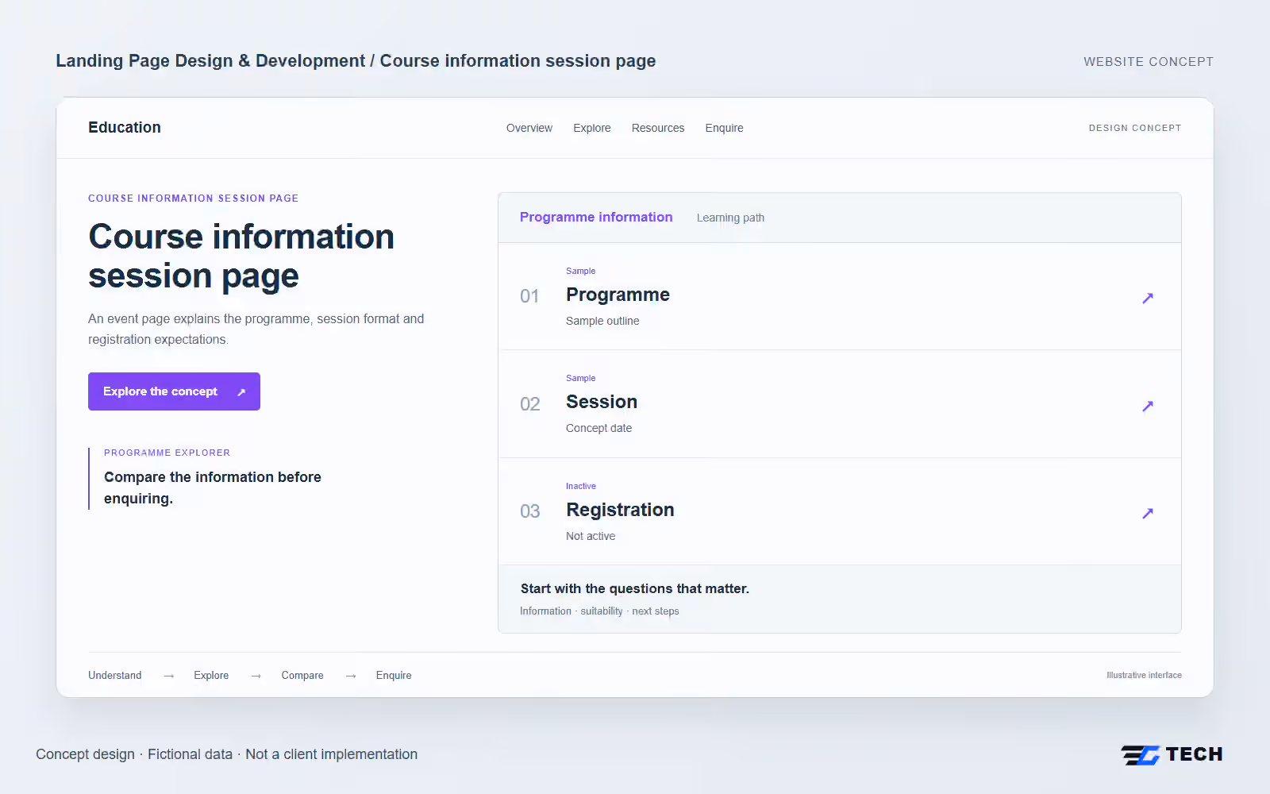This screenshot has height=794, width=1270.
Task: Click the Inactive status label
Action: pyautogui.click(x=581, y=486)
